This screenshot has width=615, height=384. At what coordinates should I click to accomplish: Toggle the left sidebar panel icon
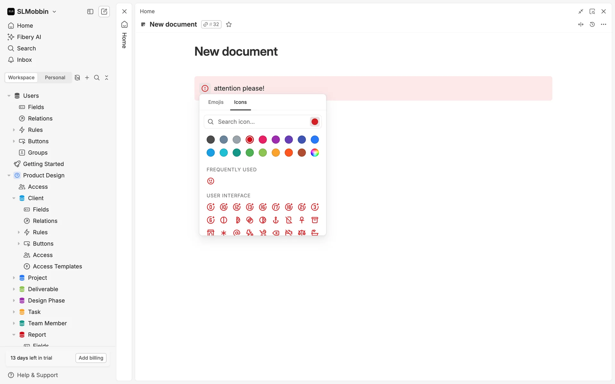(90, 12)
